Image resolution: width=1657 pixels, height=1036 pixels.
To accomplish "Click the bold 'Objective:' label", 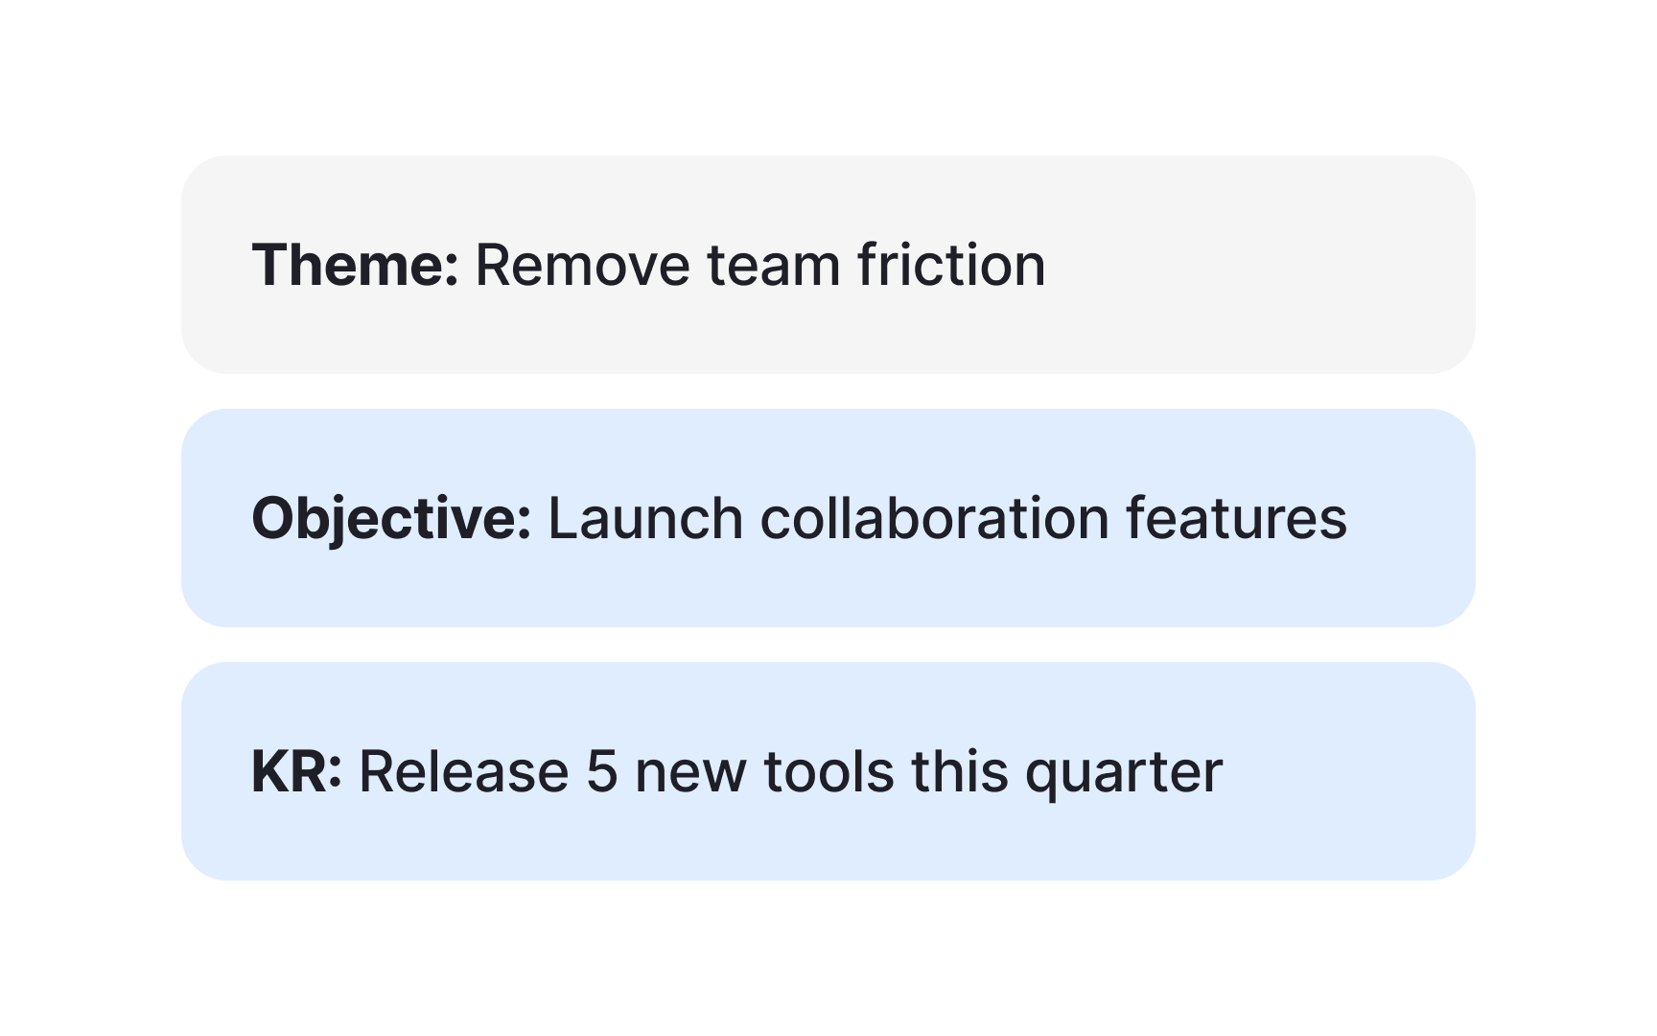I will (x=391, y=519).
